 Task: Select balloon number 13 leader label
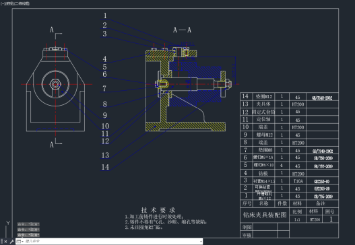pyautogui.click(x=105, y=155)
